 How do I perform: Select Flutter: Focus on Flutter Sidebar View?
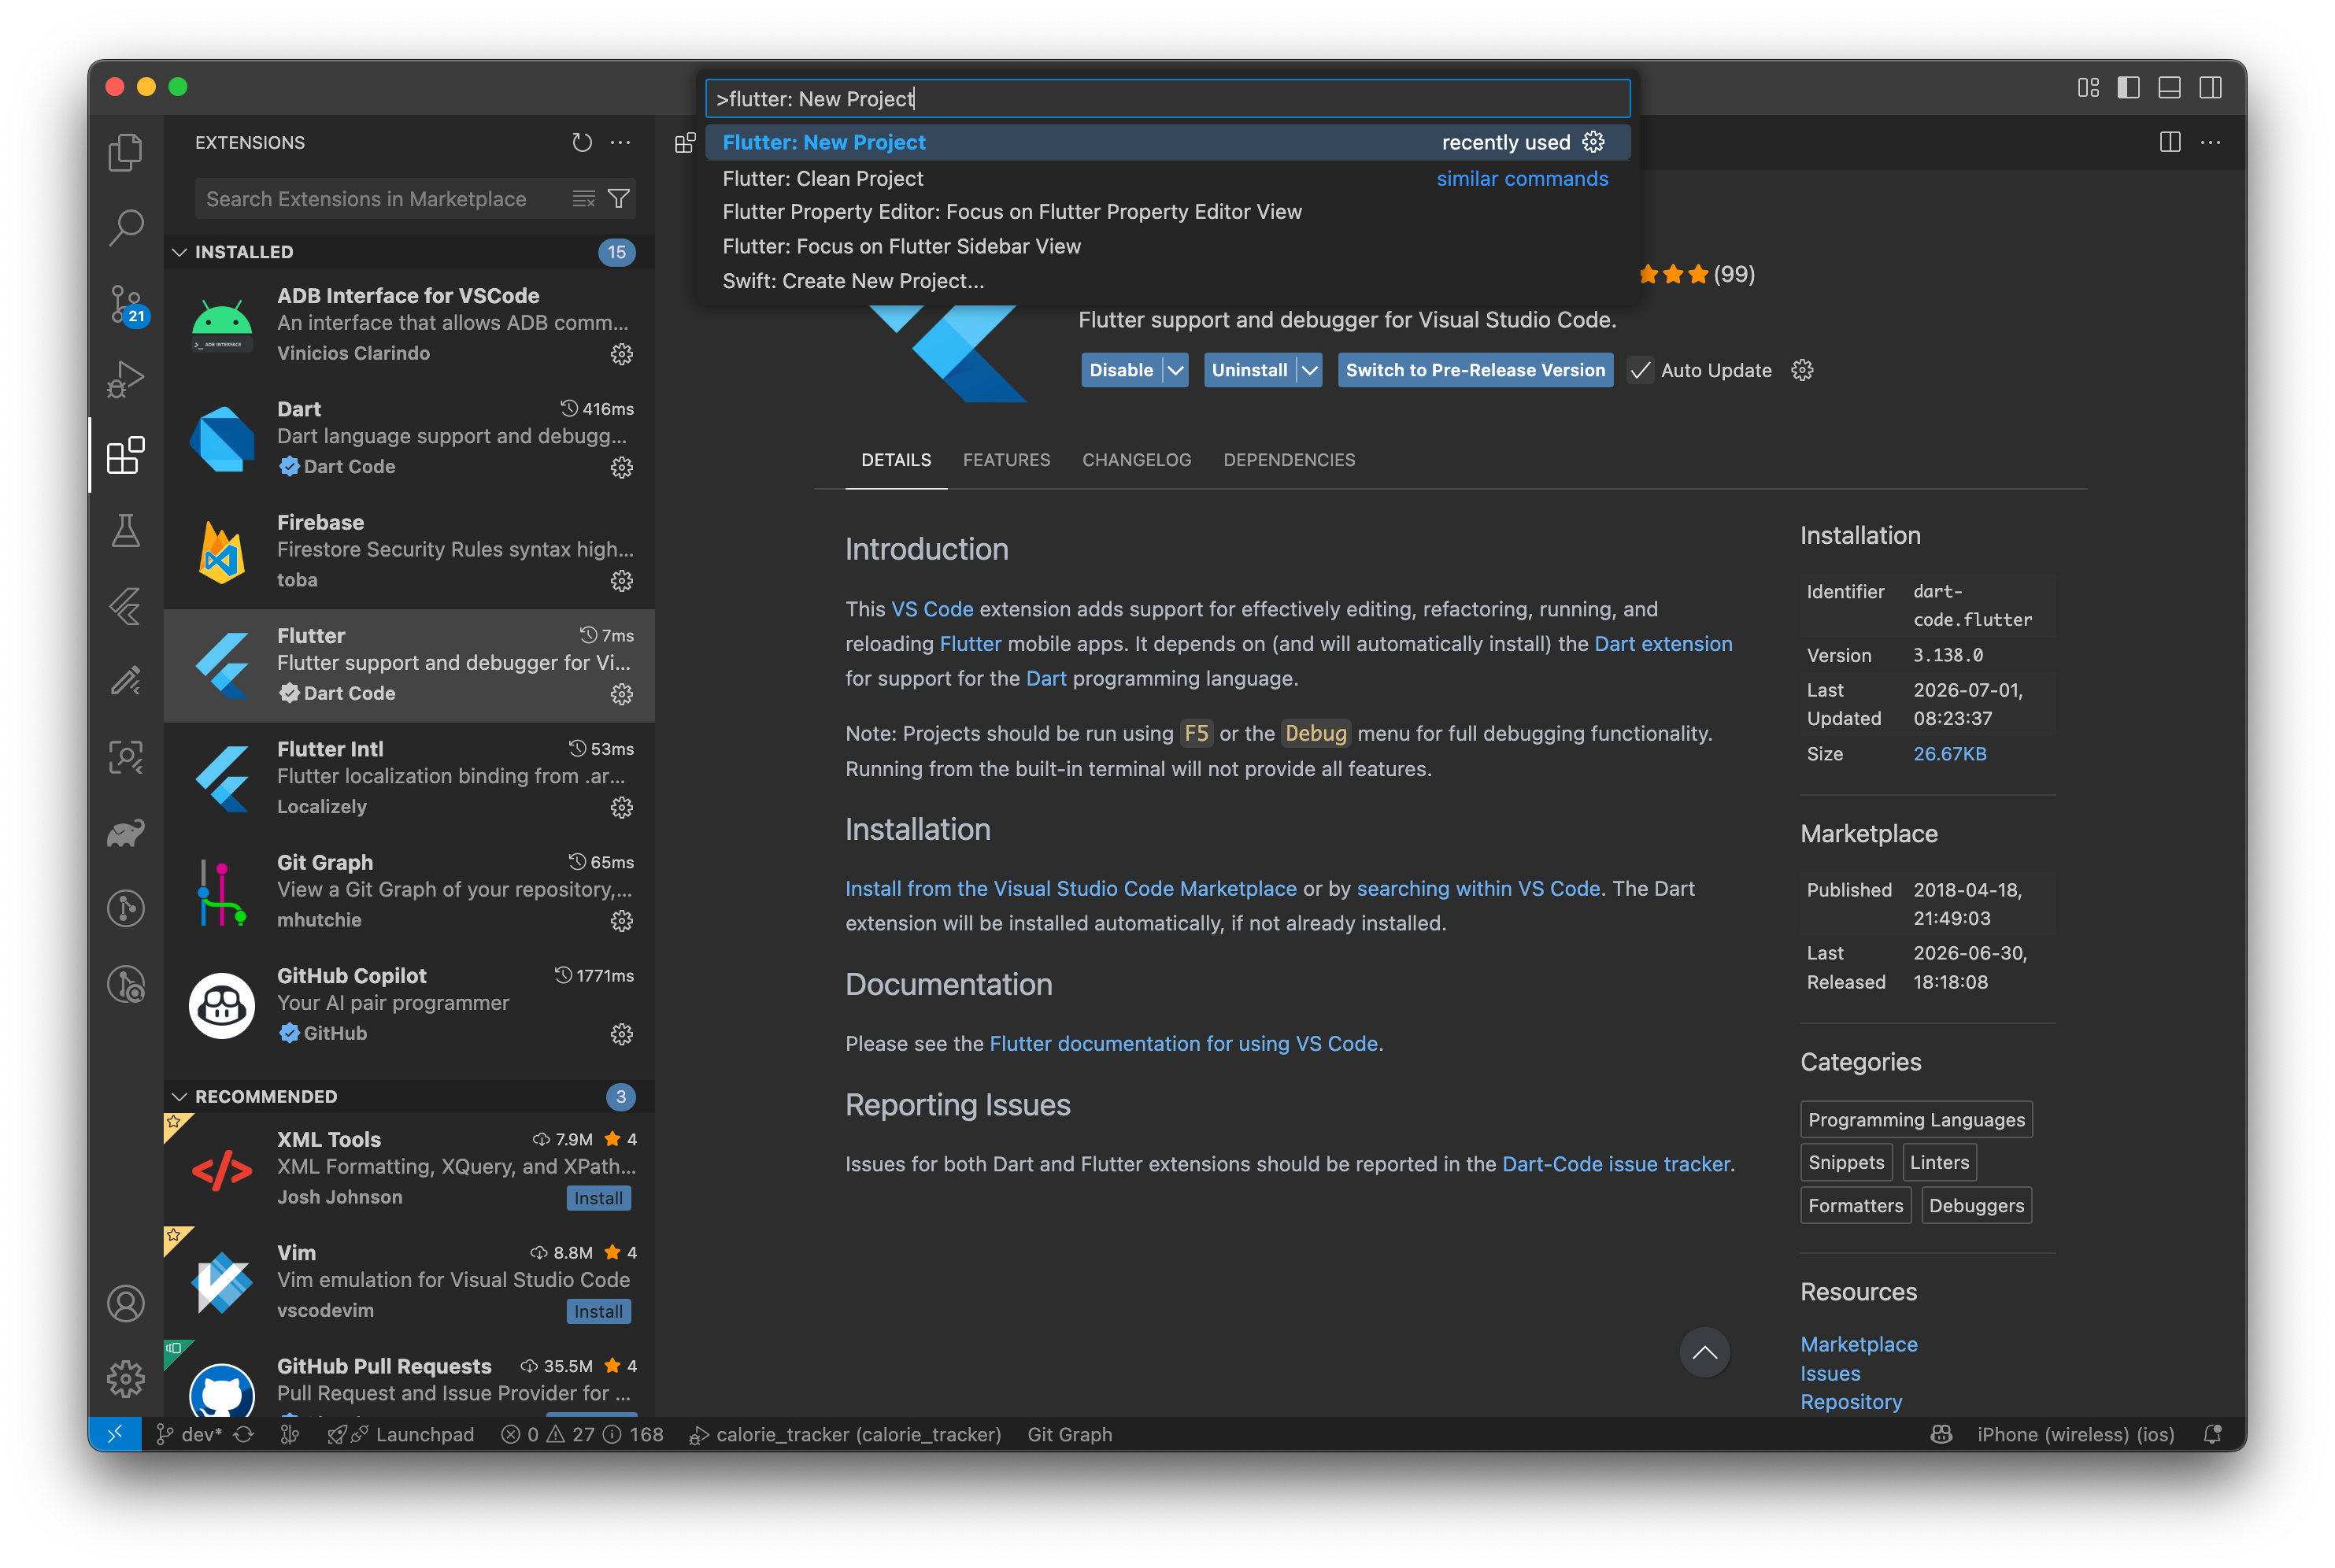pos(1168,247)
